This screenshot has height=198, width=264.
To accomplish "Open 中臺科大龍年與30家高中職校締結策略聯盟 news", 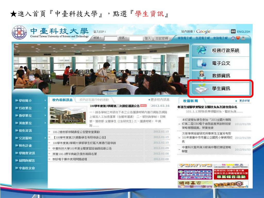I will [x=207, y=149].
